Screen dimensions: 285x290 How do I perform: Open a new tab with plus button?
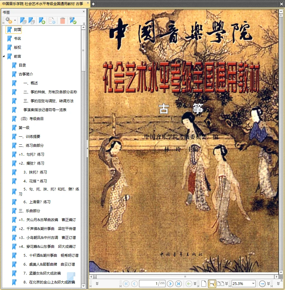pyautogui.click(x=93, y=4)
